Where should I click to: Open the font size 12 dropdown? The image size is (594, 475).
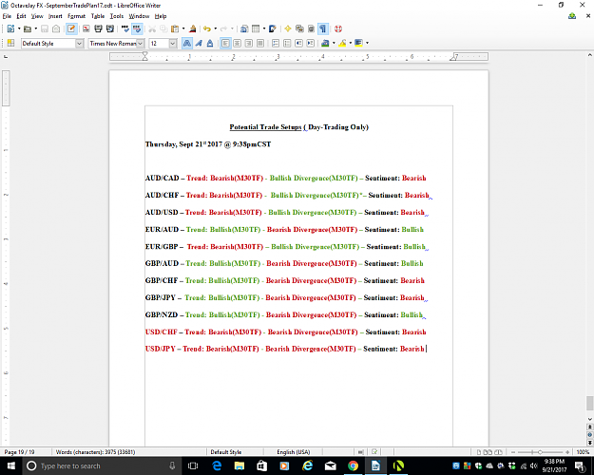[173, 44]
